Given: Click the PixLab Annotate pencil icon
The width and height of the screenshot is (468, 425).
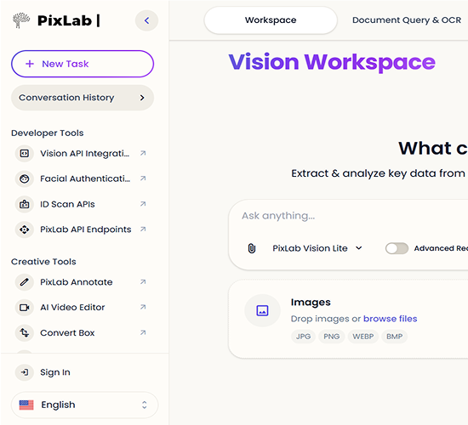Looking at the screenshot, I should point(24,282).
